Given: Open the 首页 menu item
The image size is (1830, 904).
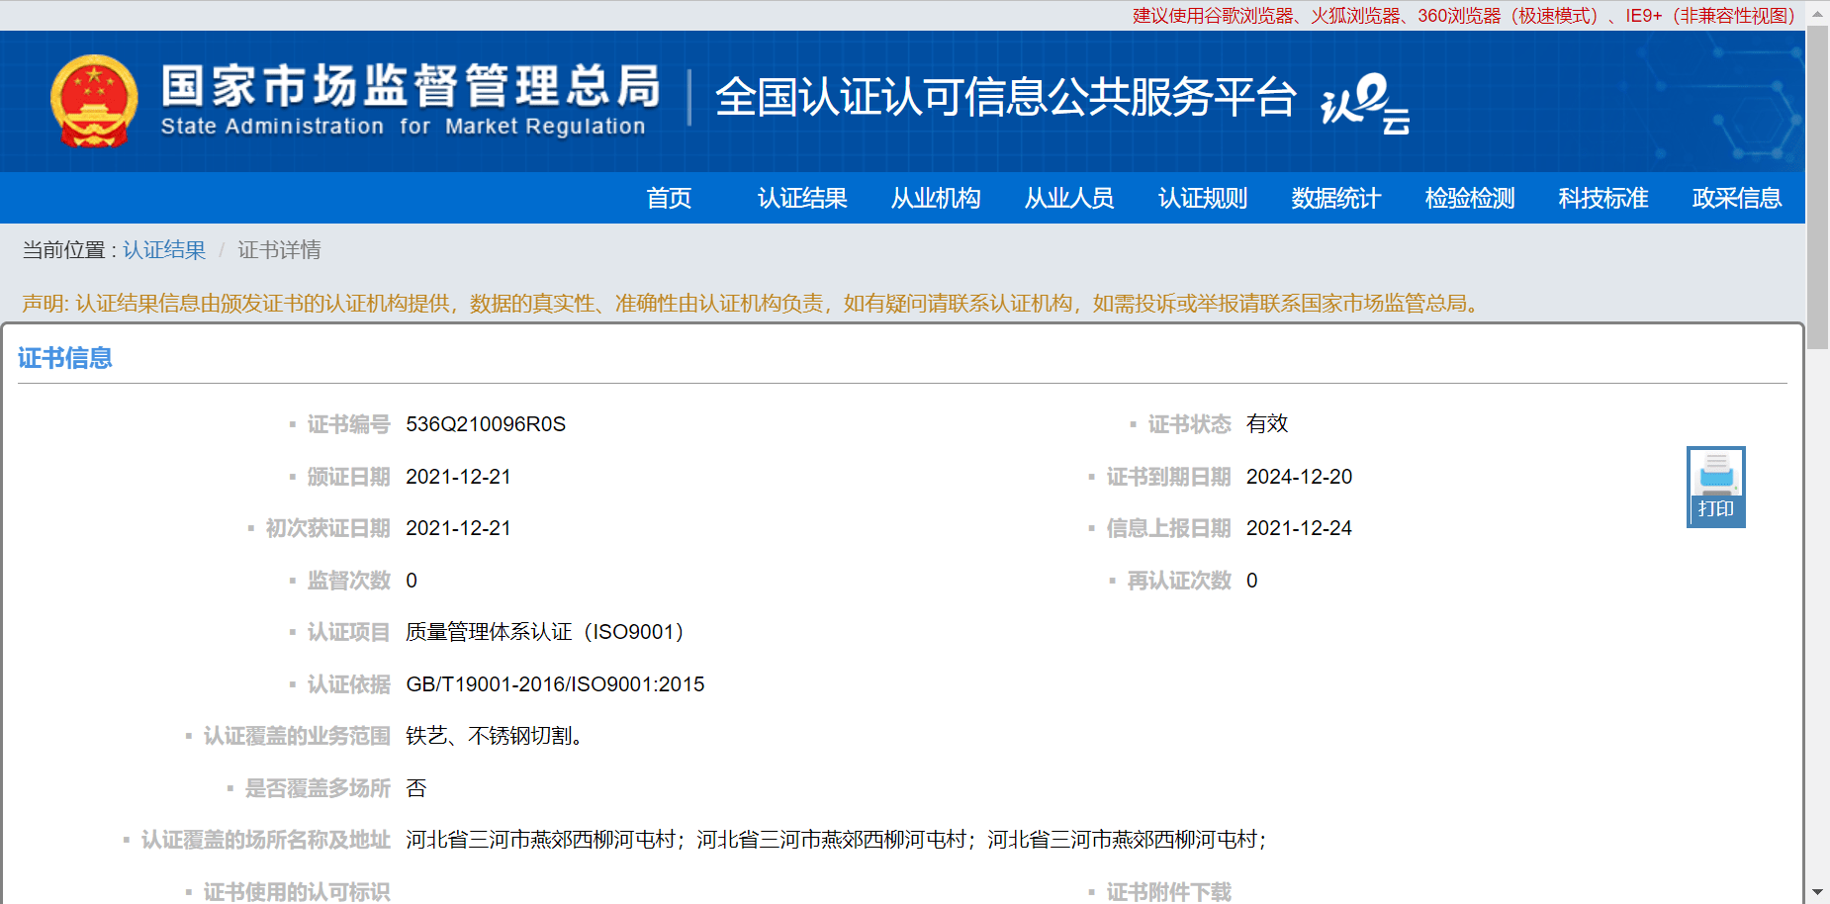Looking at the screenshot, I should [669, 198].
